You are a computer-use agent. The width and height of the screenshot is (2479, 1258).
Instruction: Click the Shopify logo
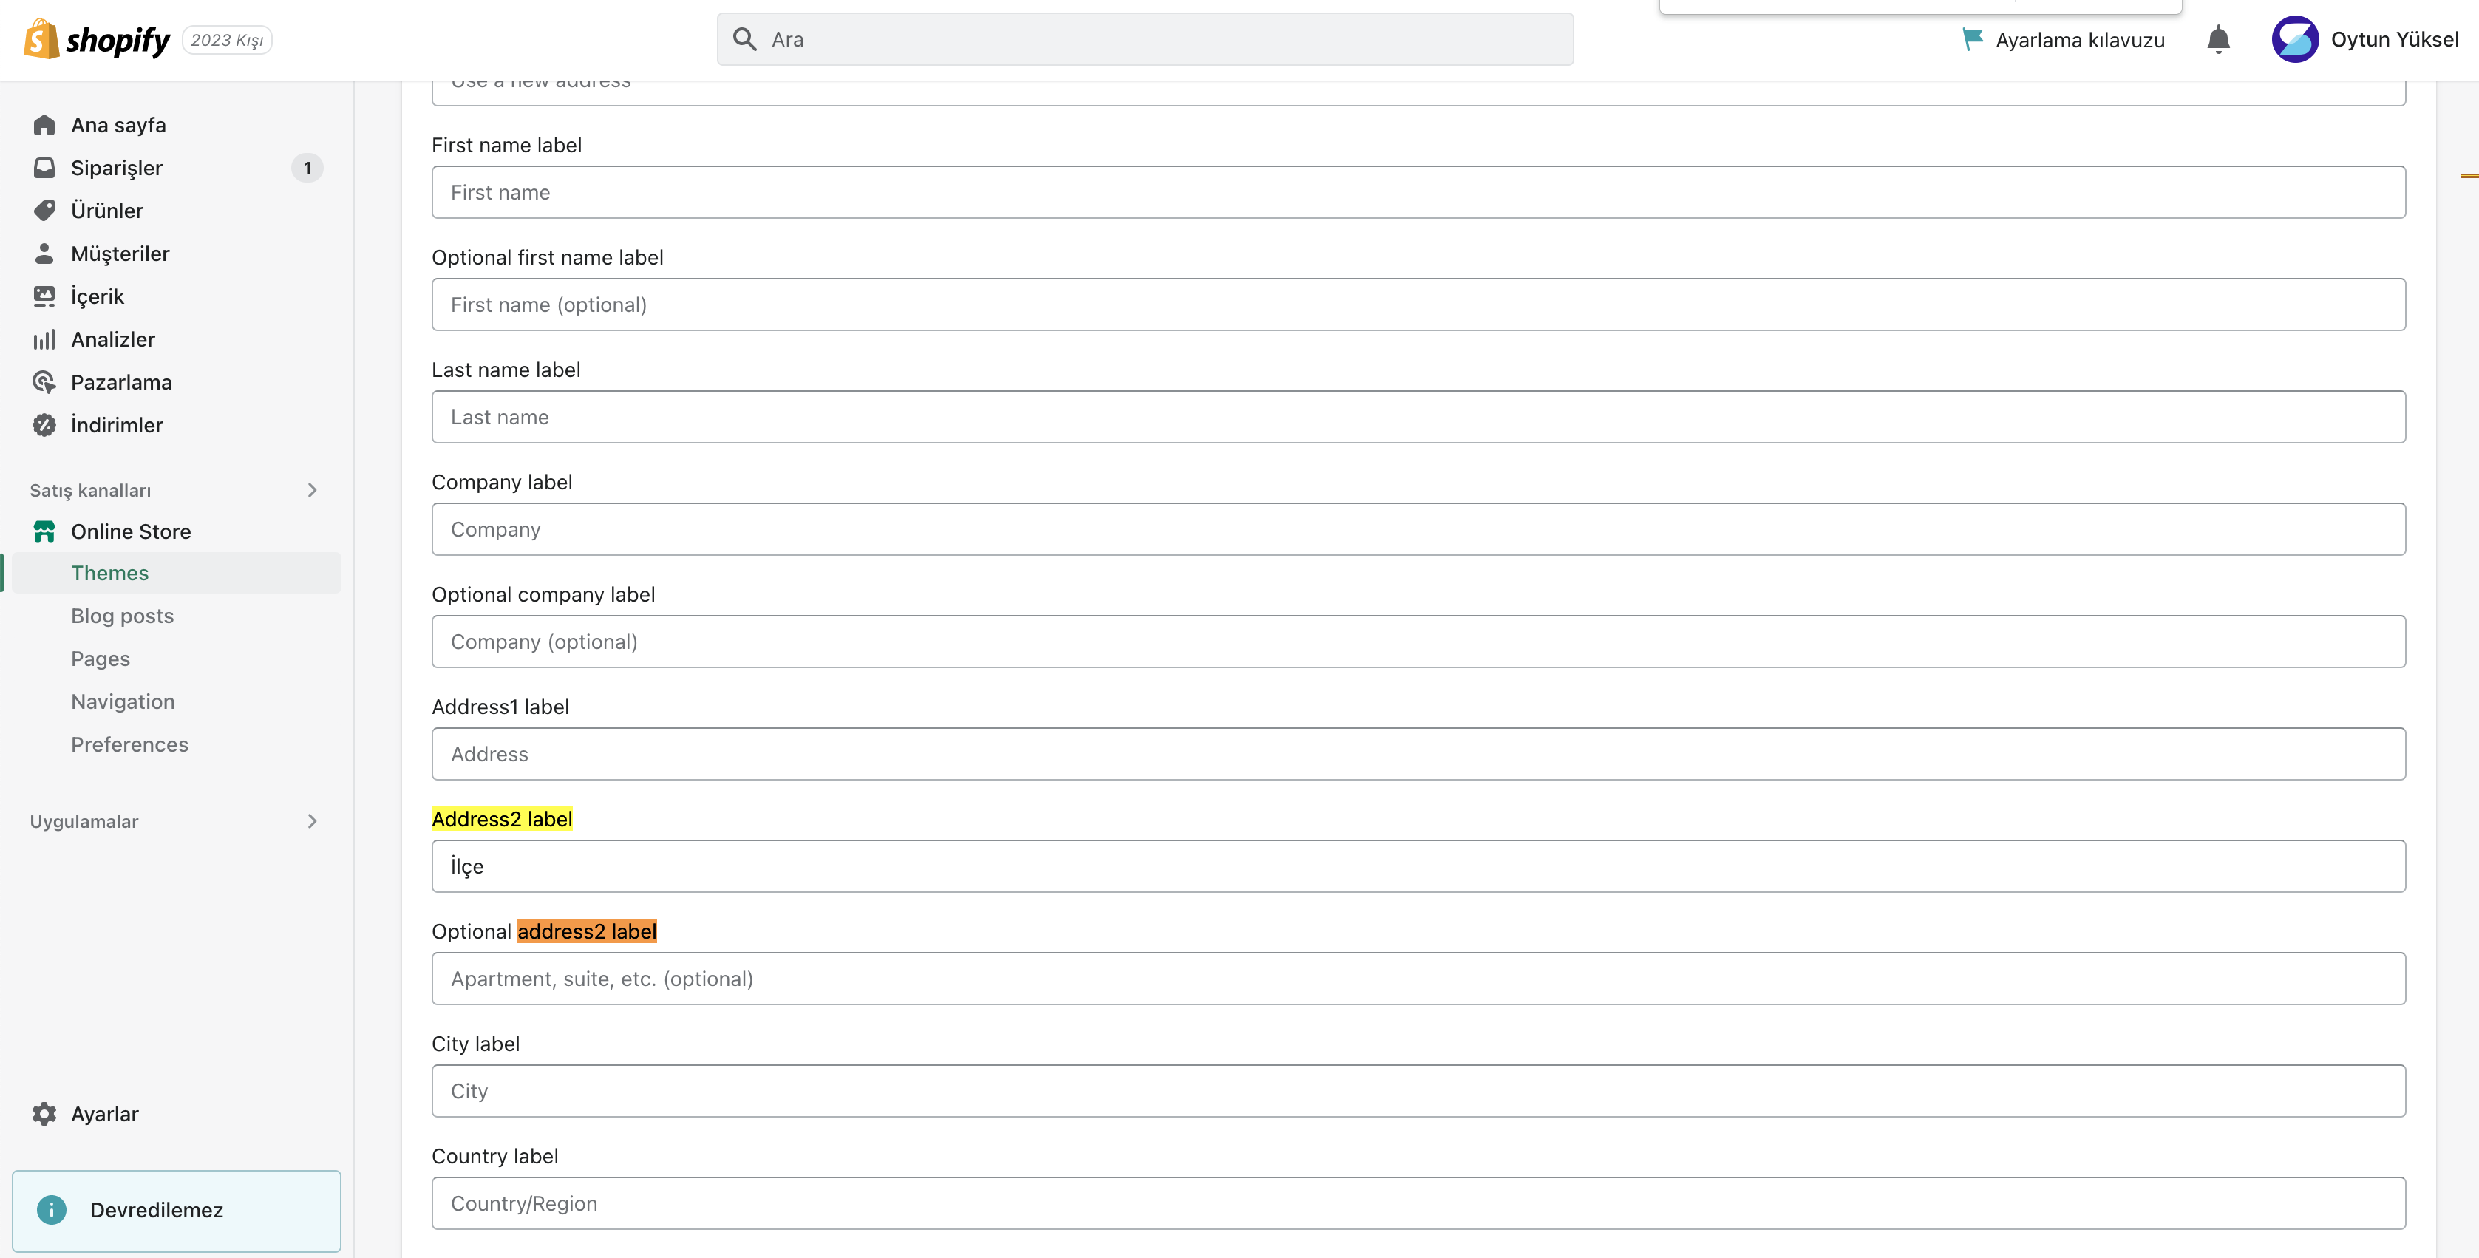(96, 38)
